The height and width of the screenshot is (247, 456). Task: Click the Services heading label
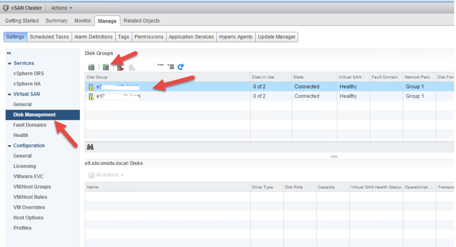click(24, 63)
